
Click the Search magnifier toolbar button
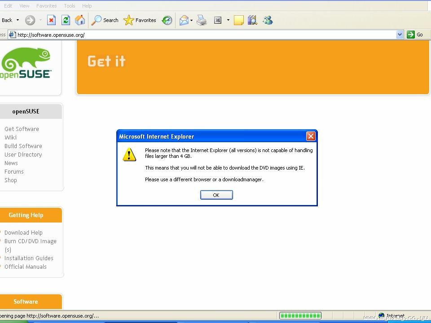[x=105, y=20]
